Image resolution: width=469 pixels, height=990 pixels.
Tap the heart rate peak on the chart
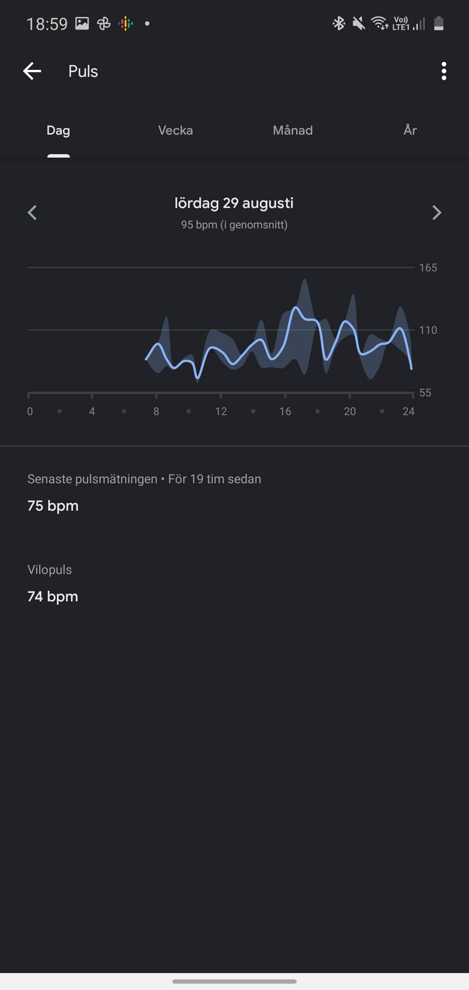297,308
